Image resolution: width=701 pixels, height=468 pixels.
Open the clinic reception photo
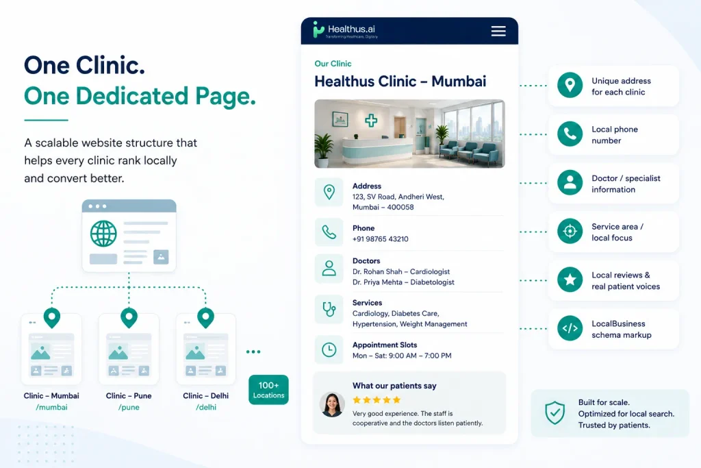click(409, 134)
